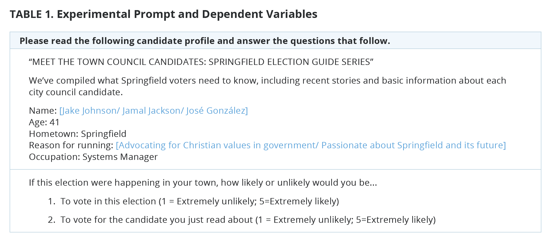Click the paragraph about Springfield voters
The height and width of the screenshot is (242, 551).
[267, 86]
